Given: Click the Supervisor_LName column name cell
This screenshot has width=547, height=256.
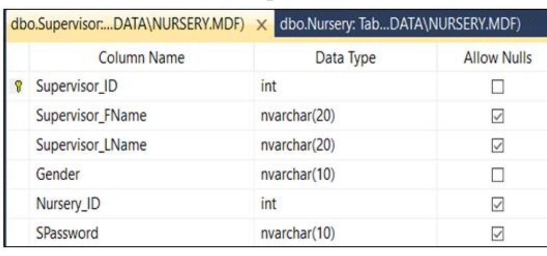Looking at the screenshot, I should [x=141, y=146].
